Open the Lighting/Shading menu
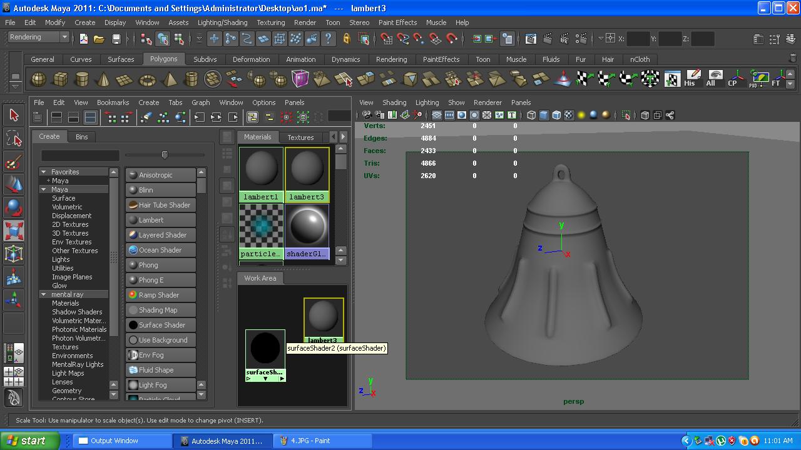The image size is (801, 450). [x=222, y=22]
